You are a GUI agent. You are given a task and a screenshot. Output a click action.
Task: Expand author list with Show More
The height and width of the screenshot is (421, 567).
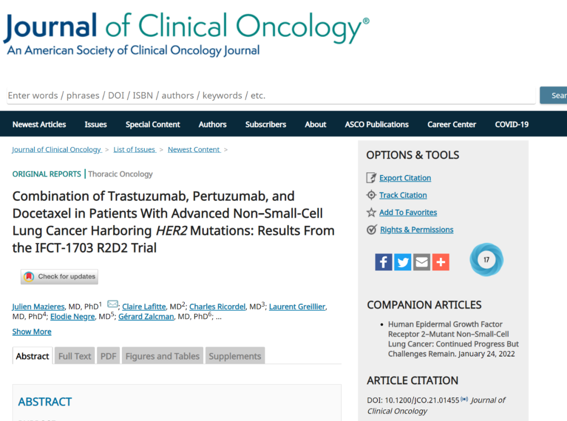pos(32,331)
